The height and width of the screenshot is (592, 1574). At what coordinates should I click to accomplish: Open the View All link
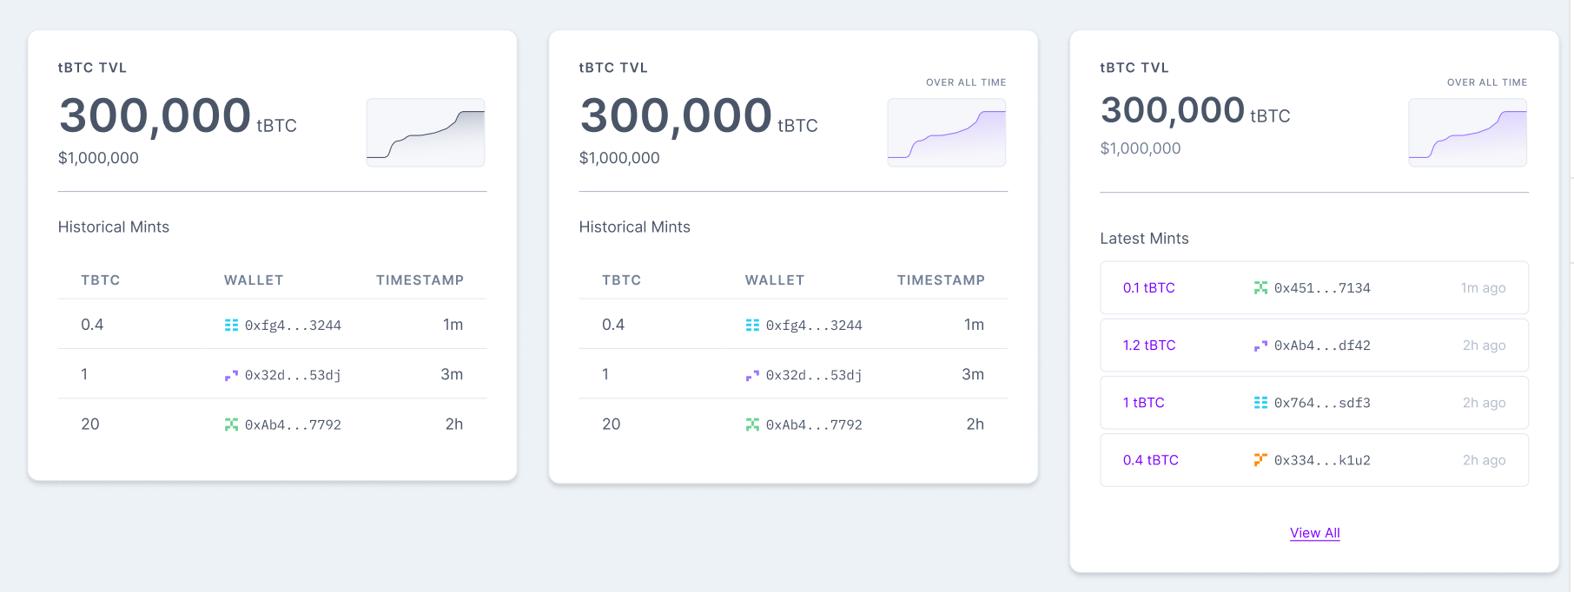[x=1314, y=532]
